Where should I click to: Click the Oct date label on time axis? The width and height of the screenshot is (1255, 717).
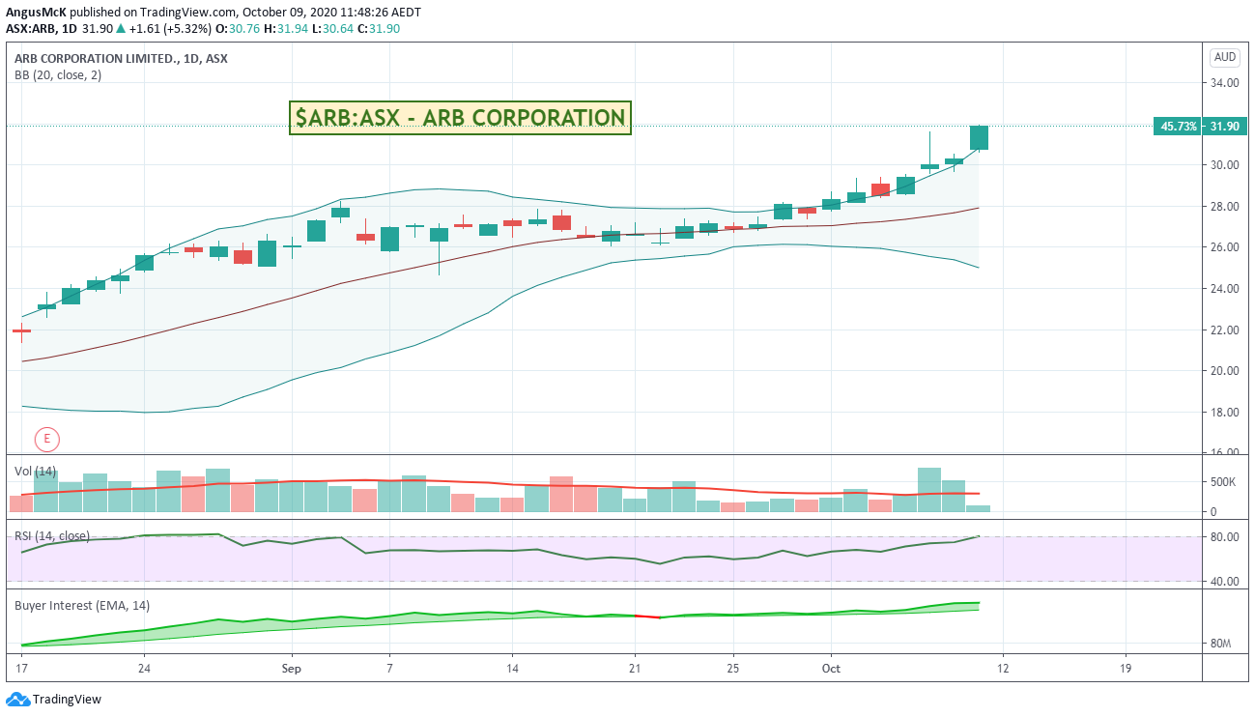pyautogui.click(x=832, y=668)
